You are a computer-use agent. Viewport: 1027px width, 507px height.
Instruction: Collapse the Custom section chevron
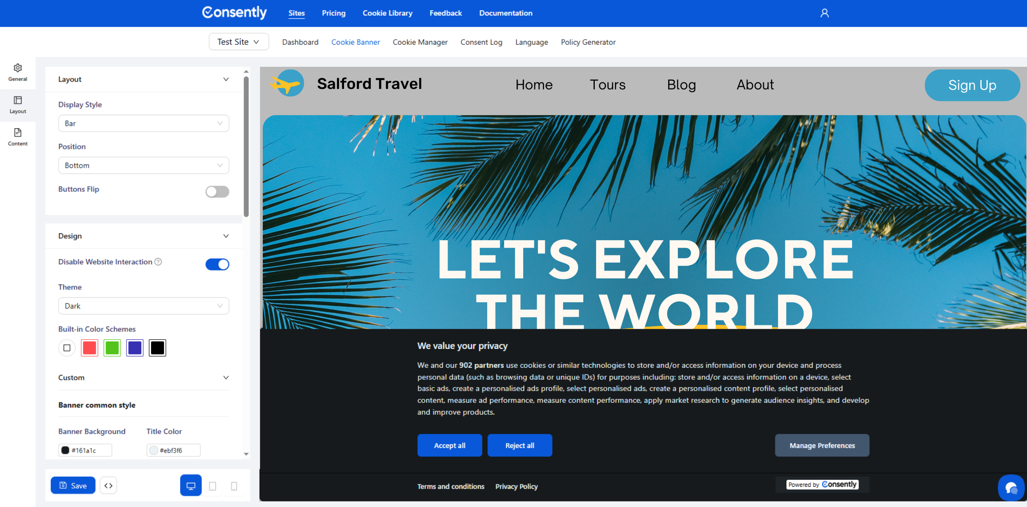pyautogui.click(x=226, y=377)
